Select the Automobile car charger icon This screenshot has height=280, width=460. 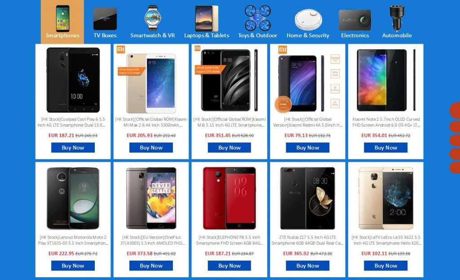click(x=397, y=18)
